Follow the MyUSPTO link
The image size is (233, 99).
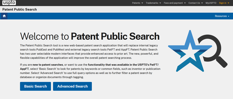pyautogui.click(x=211, y=3)
